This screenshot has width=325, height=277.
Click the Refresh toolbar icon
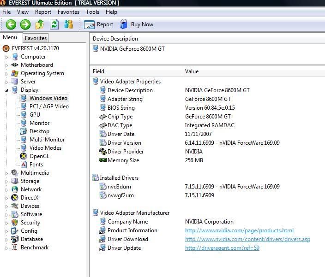tap(54, 24)
